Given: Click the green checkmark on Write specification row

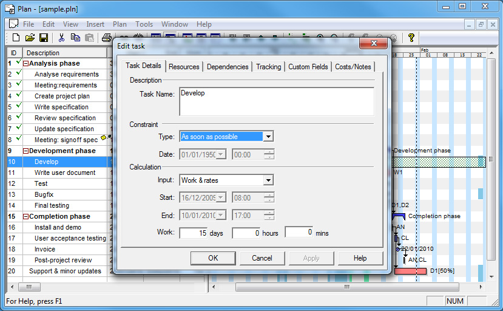Looking at the screenshot, I should coord(19,104).
